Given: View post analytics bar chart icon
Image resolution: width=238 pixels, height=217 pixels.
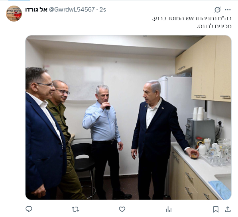Looking at the screenshot, I should click(x=169, y=209).
